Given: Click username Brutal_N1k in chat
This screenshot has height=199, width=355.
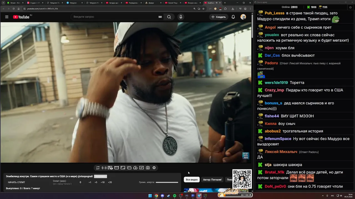Looking at the screenshot, I should pyautogui.click(x=275, y=172).
